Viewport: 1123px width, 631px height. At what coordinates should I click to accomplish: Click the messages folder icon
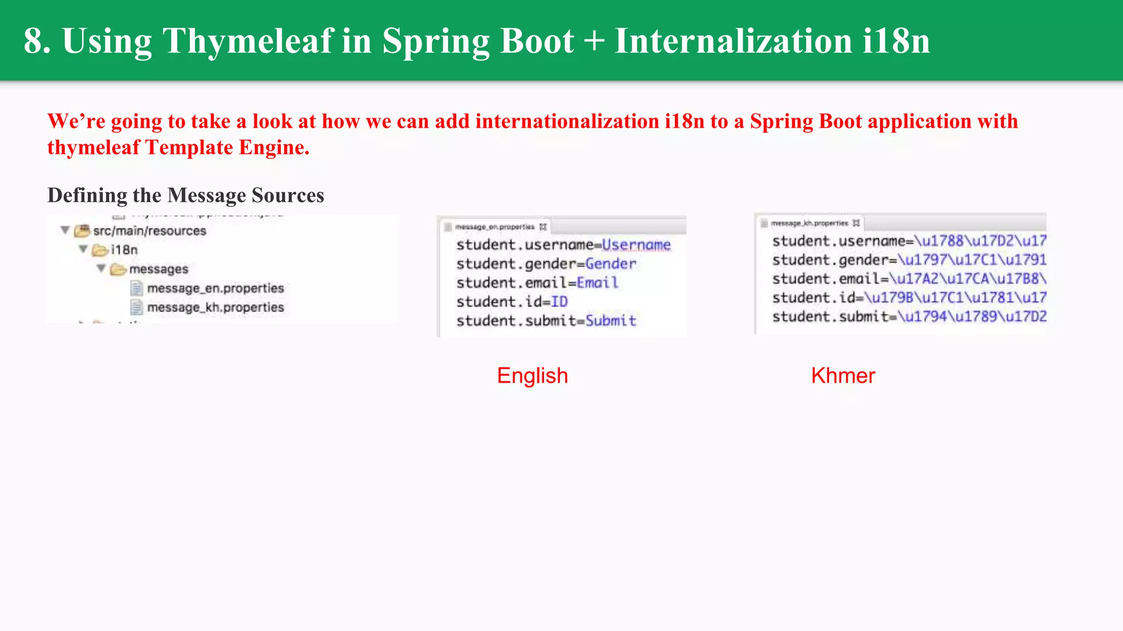pos(118,269)
